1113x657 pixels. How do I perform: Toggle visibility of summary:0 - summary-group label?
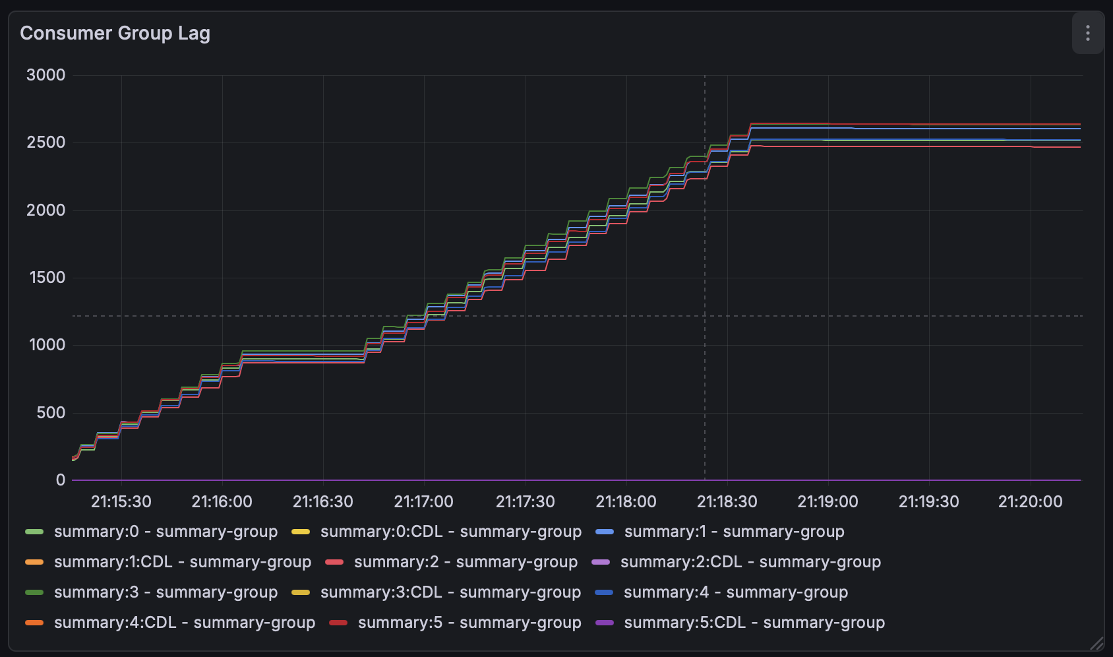[165, 532]
